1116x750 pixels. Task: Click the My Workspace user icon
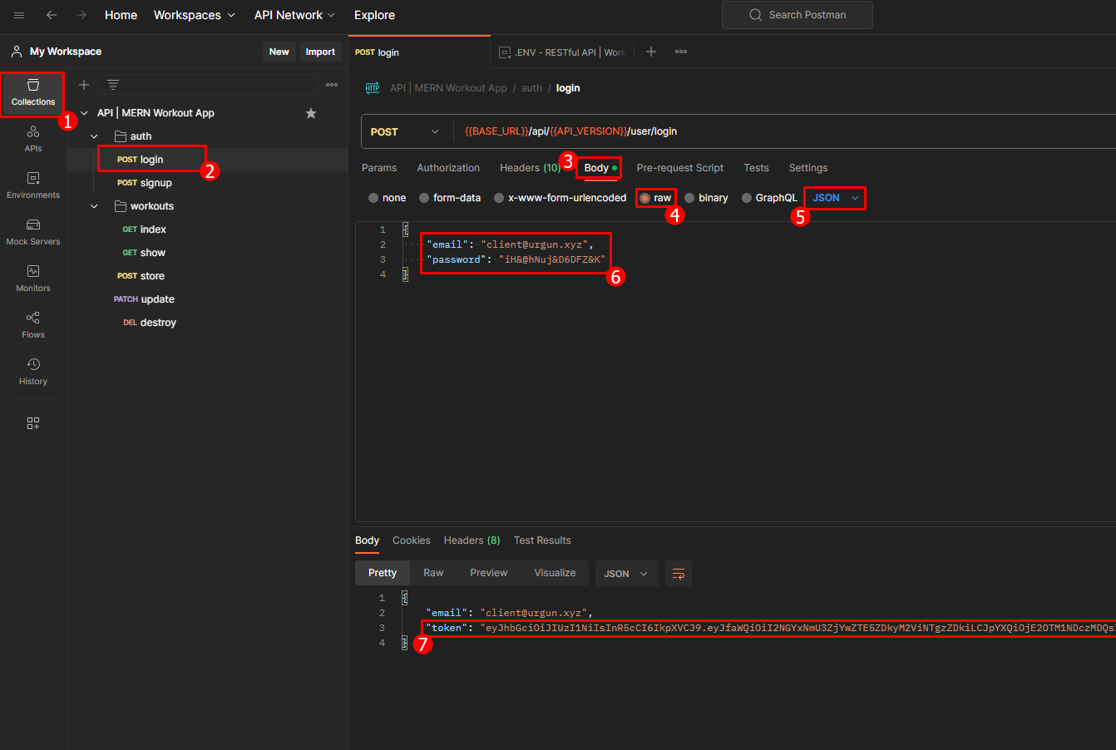coord(17,52)
